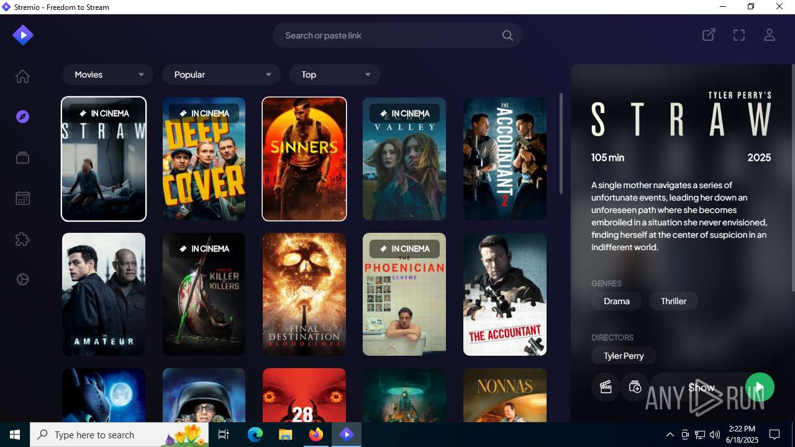Image resolution: width=795 pixels, height=447 pixels.
Task: Open Task View on taskbar
Action: 224,435
